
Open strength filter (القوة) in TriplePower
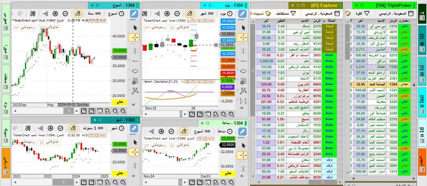pyautogui.click(x=362, y=13)
